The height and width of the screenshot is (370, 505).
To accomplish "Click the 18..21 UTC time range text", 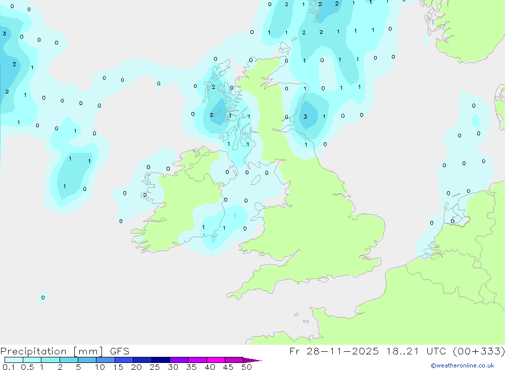I will 416,351.
